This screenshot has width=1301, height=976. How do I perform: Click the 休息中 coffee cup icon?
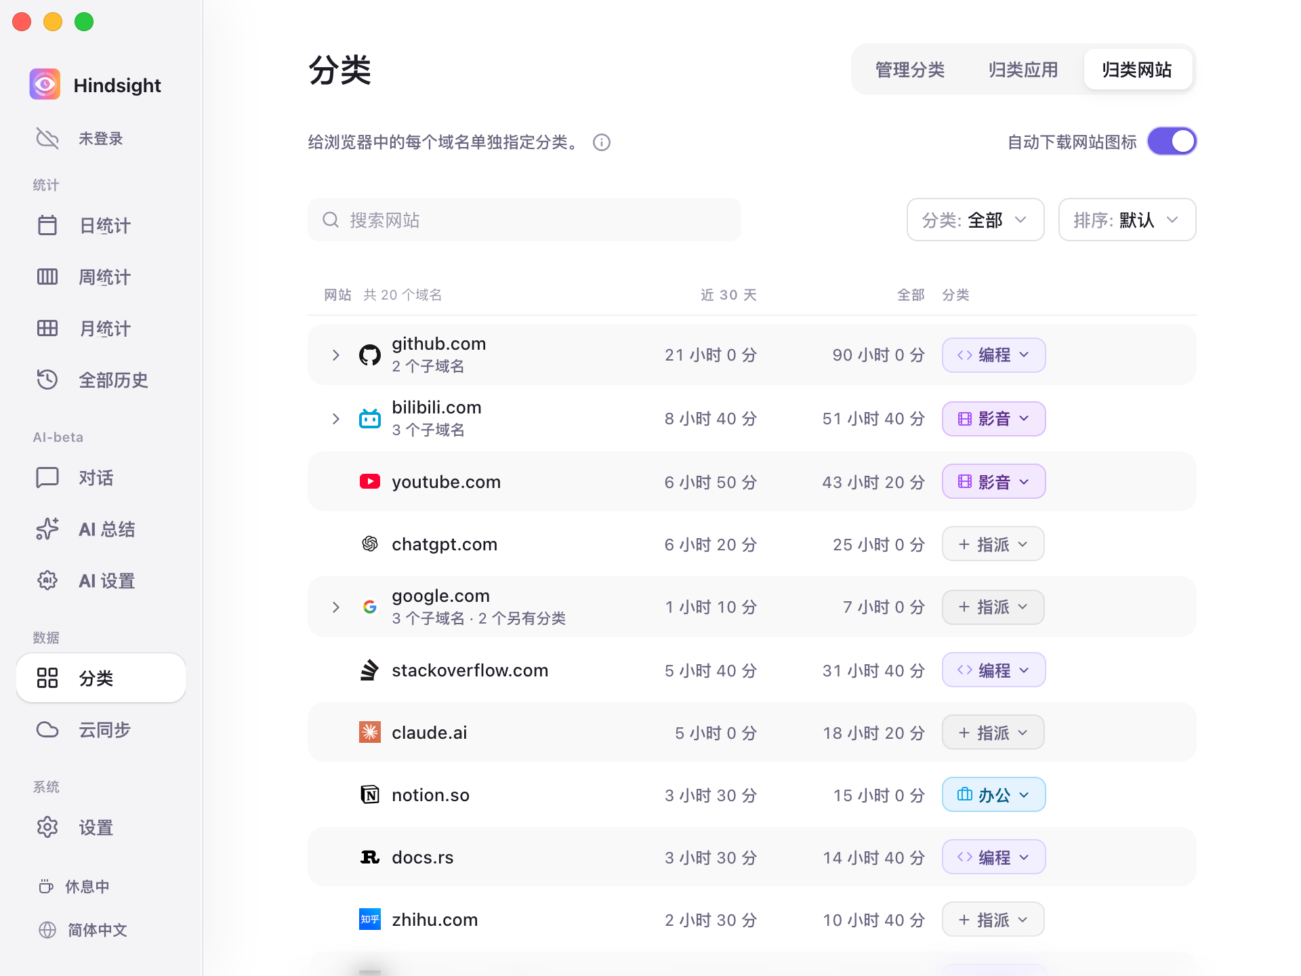(46, 887)
